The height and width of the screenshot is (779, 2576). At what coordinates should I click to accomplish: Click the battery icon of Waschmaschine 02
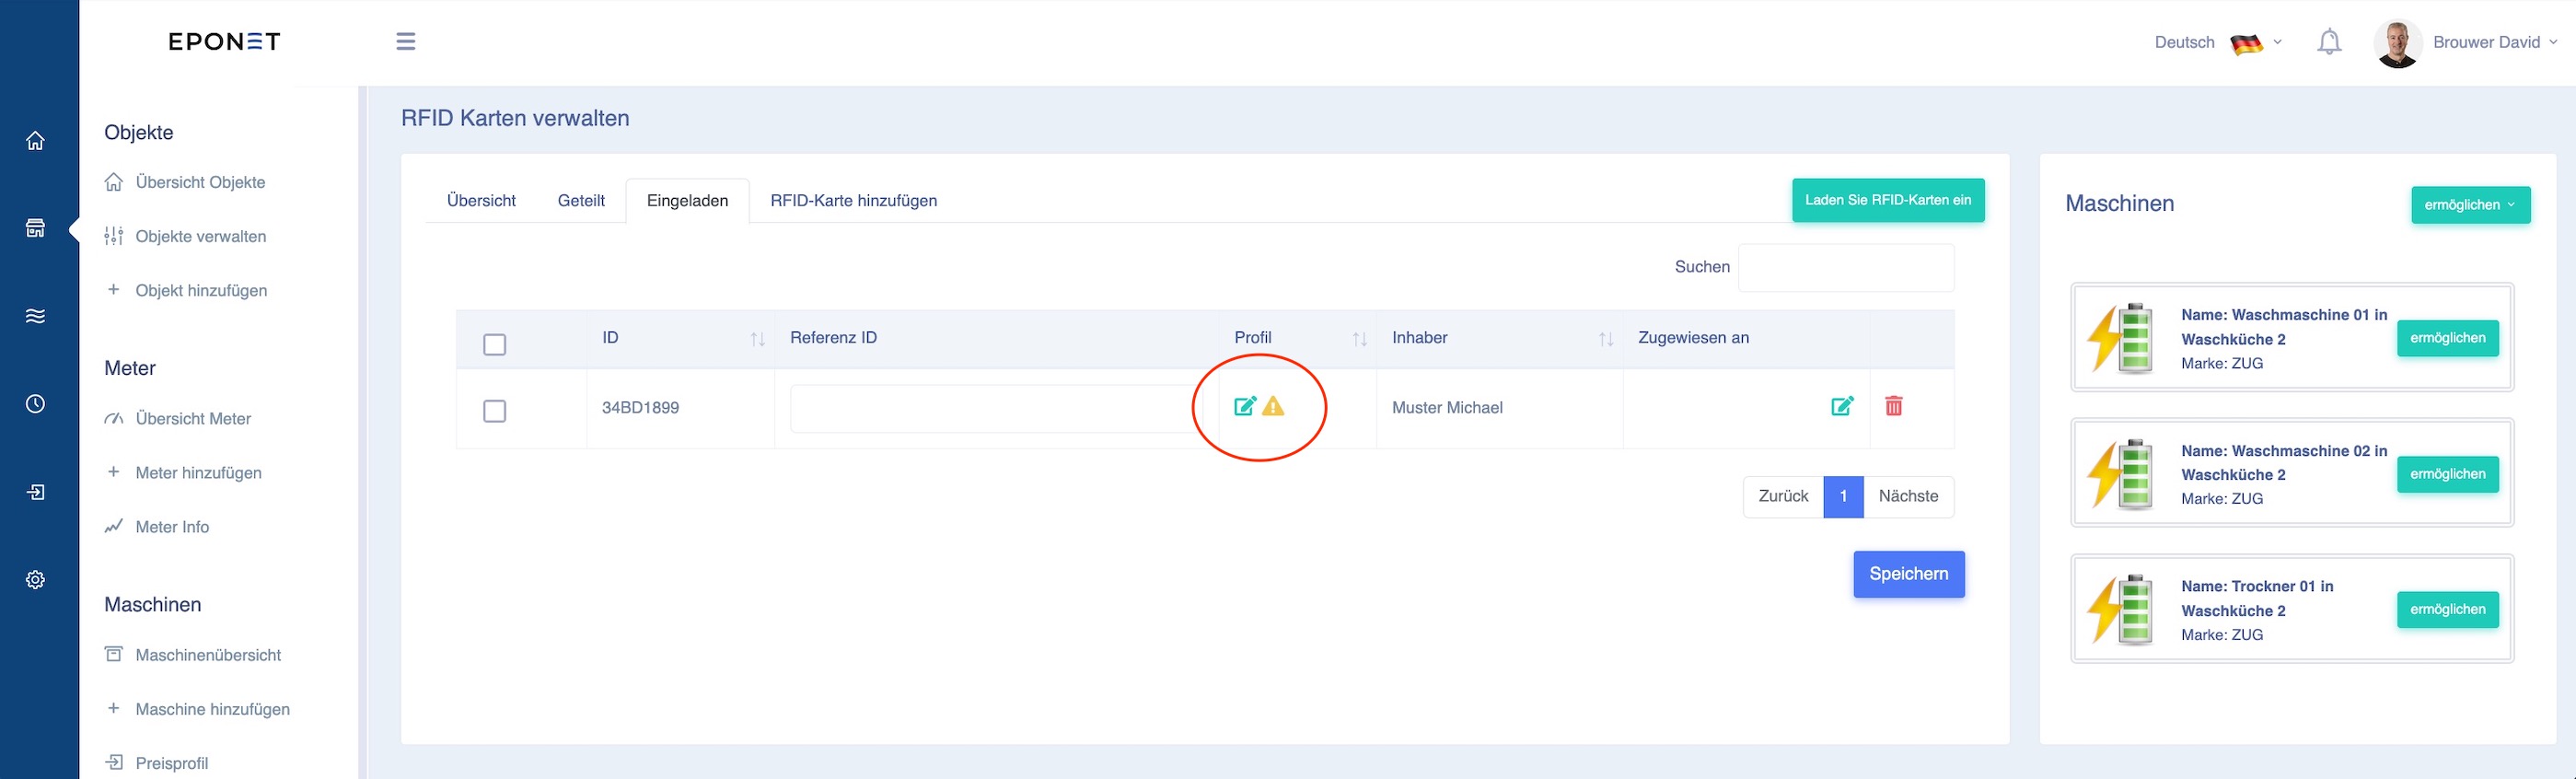click(x=2120, y=474)
